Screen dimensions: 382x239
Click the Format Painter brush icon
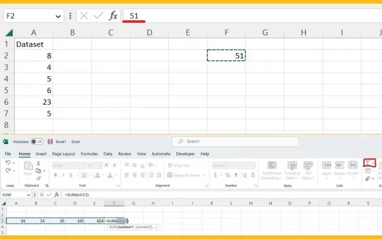[39, 178]
